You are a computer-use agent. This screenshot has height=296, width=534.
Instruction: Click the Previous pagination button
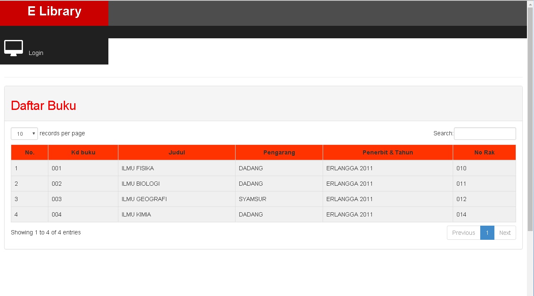(463, 232)
